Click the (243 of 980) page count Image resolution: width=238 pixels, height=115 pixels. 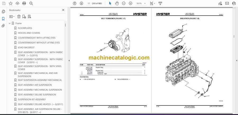[x=97, y=3]
